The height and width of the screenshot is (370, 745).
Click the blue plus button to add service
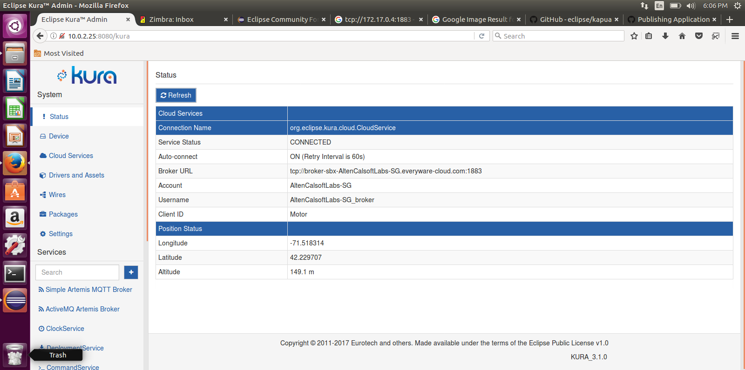coord(131,272)
